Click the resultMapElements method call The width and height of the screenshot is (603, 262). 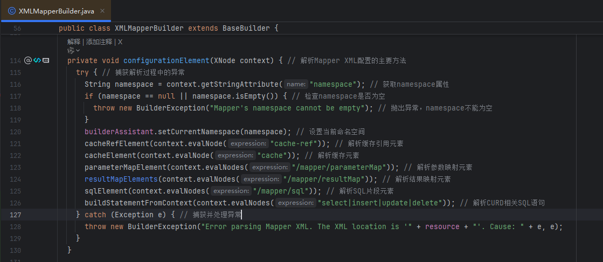(x=122, y=179)
